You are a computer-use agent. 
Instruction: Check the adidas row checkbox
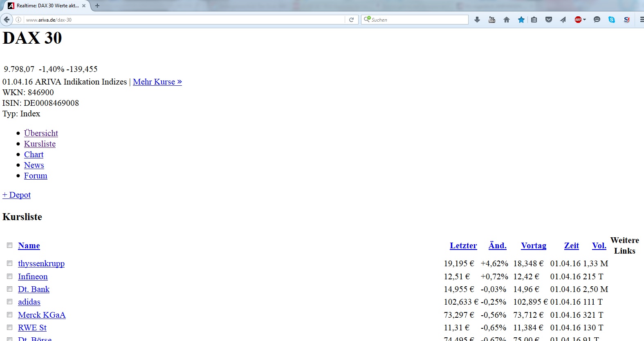pos(9,301)
